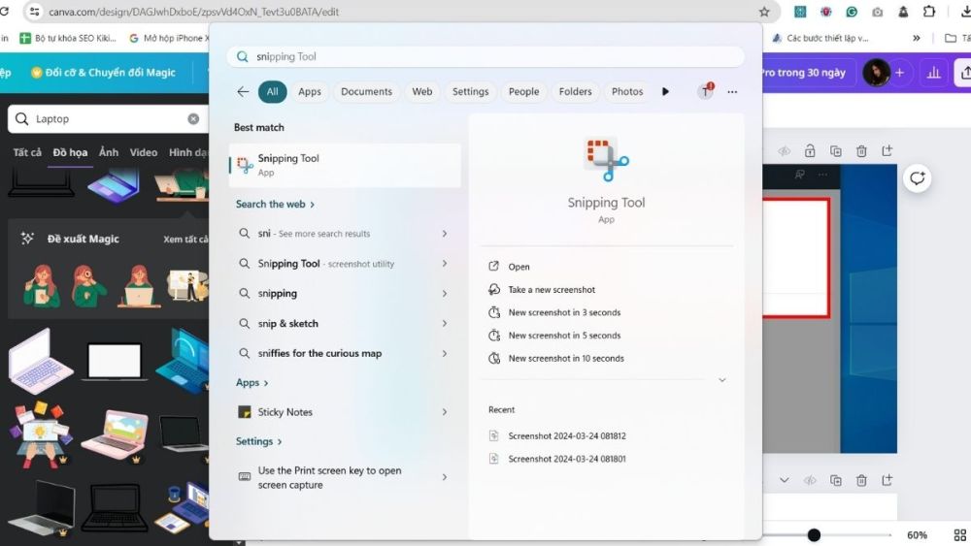Click the Windows search box with snipping Tool
Image resolution: width=971 pixels, height=546 pixels.
485,56
